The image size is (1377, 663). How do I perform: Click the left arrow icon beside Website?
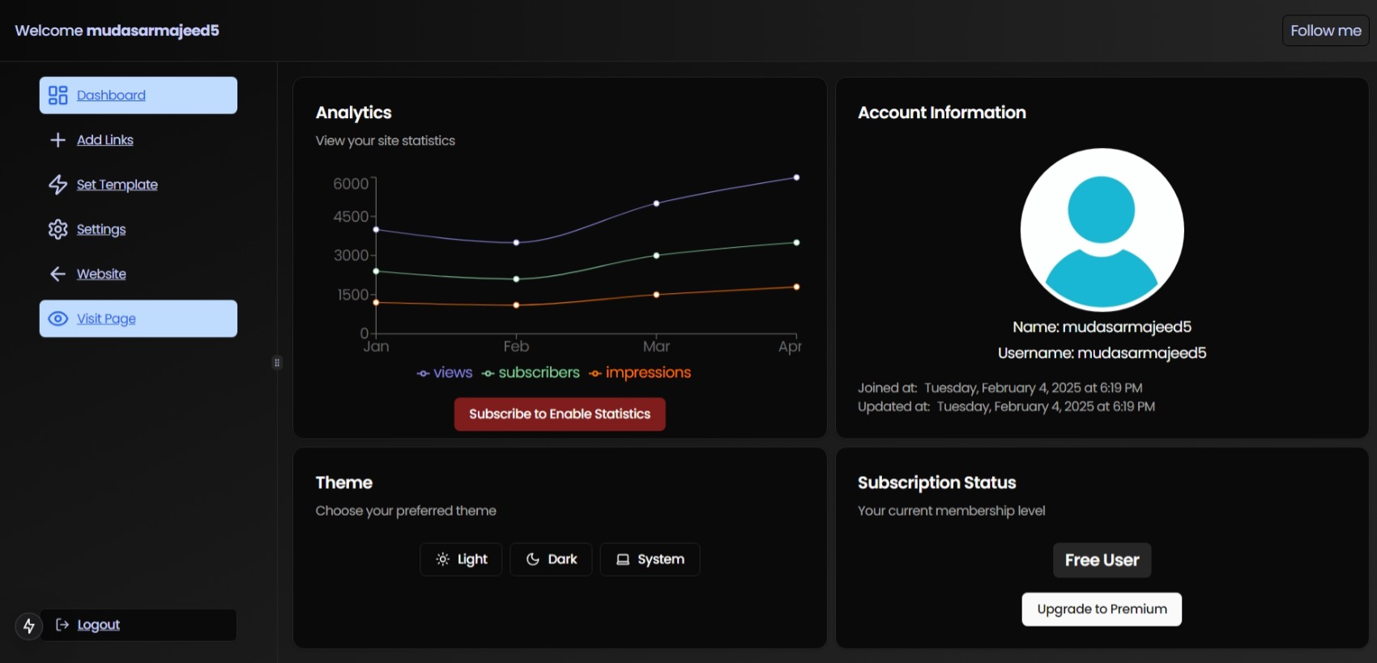[x=58, y=274]
